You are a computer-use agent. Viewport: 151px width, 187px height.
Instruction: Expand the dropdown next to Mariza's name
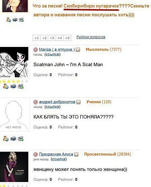(x=78, y=50)
